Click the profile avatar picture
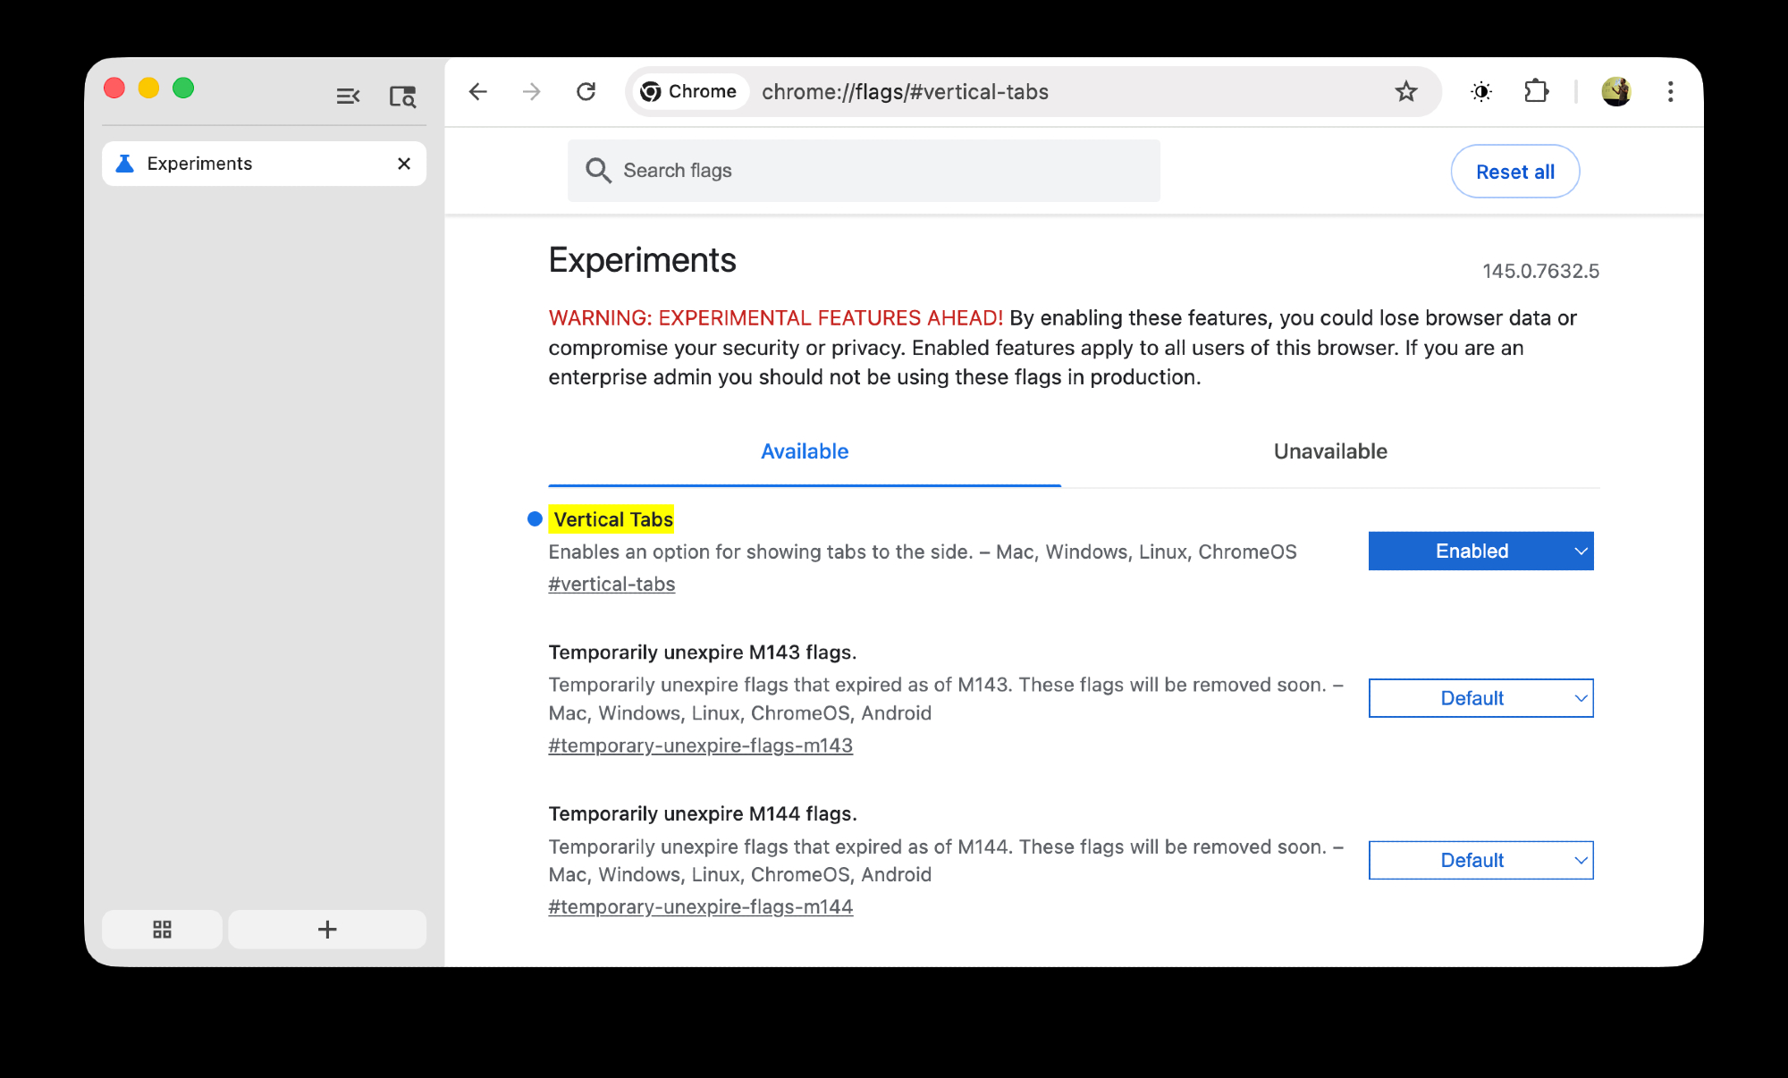This screenshot has width=1788, height=1078. 1615,91
